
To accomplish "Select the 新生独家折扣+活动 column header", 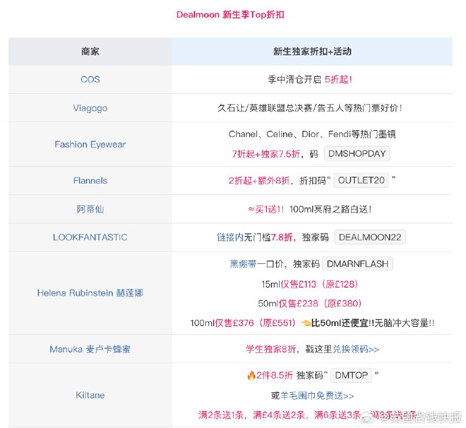I will (312, 51).
